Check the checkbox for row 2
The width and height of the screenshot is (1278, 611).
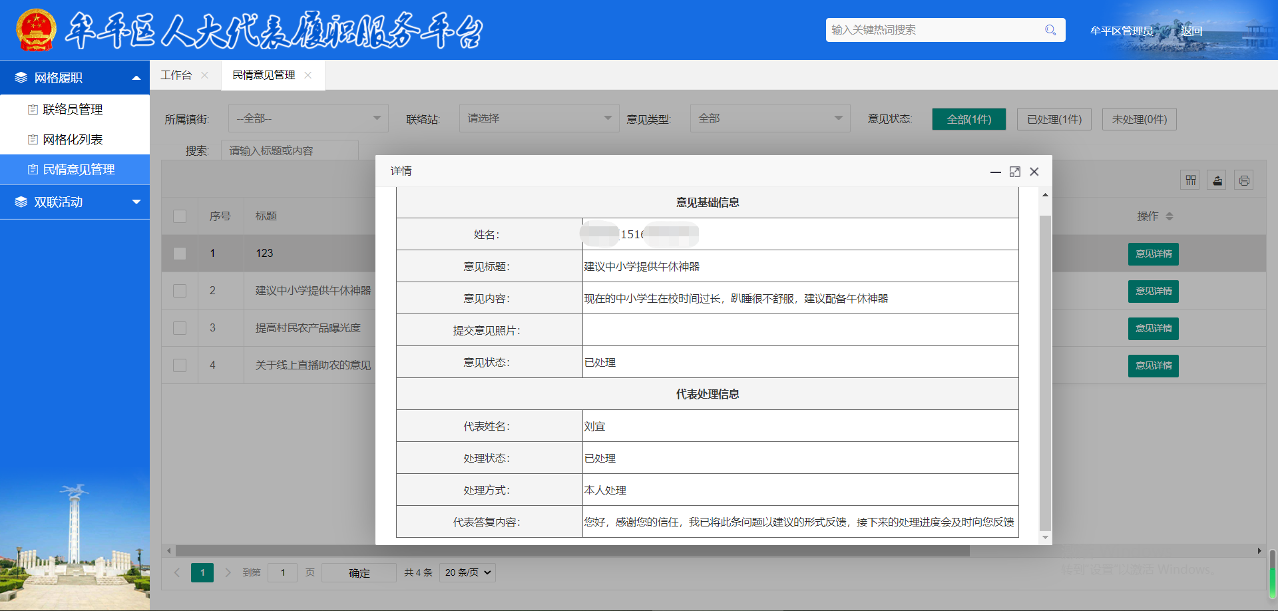pyautogui.click(x=180, y=291)
